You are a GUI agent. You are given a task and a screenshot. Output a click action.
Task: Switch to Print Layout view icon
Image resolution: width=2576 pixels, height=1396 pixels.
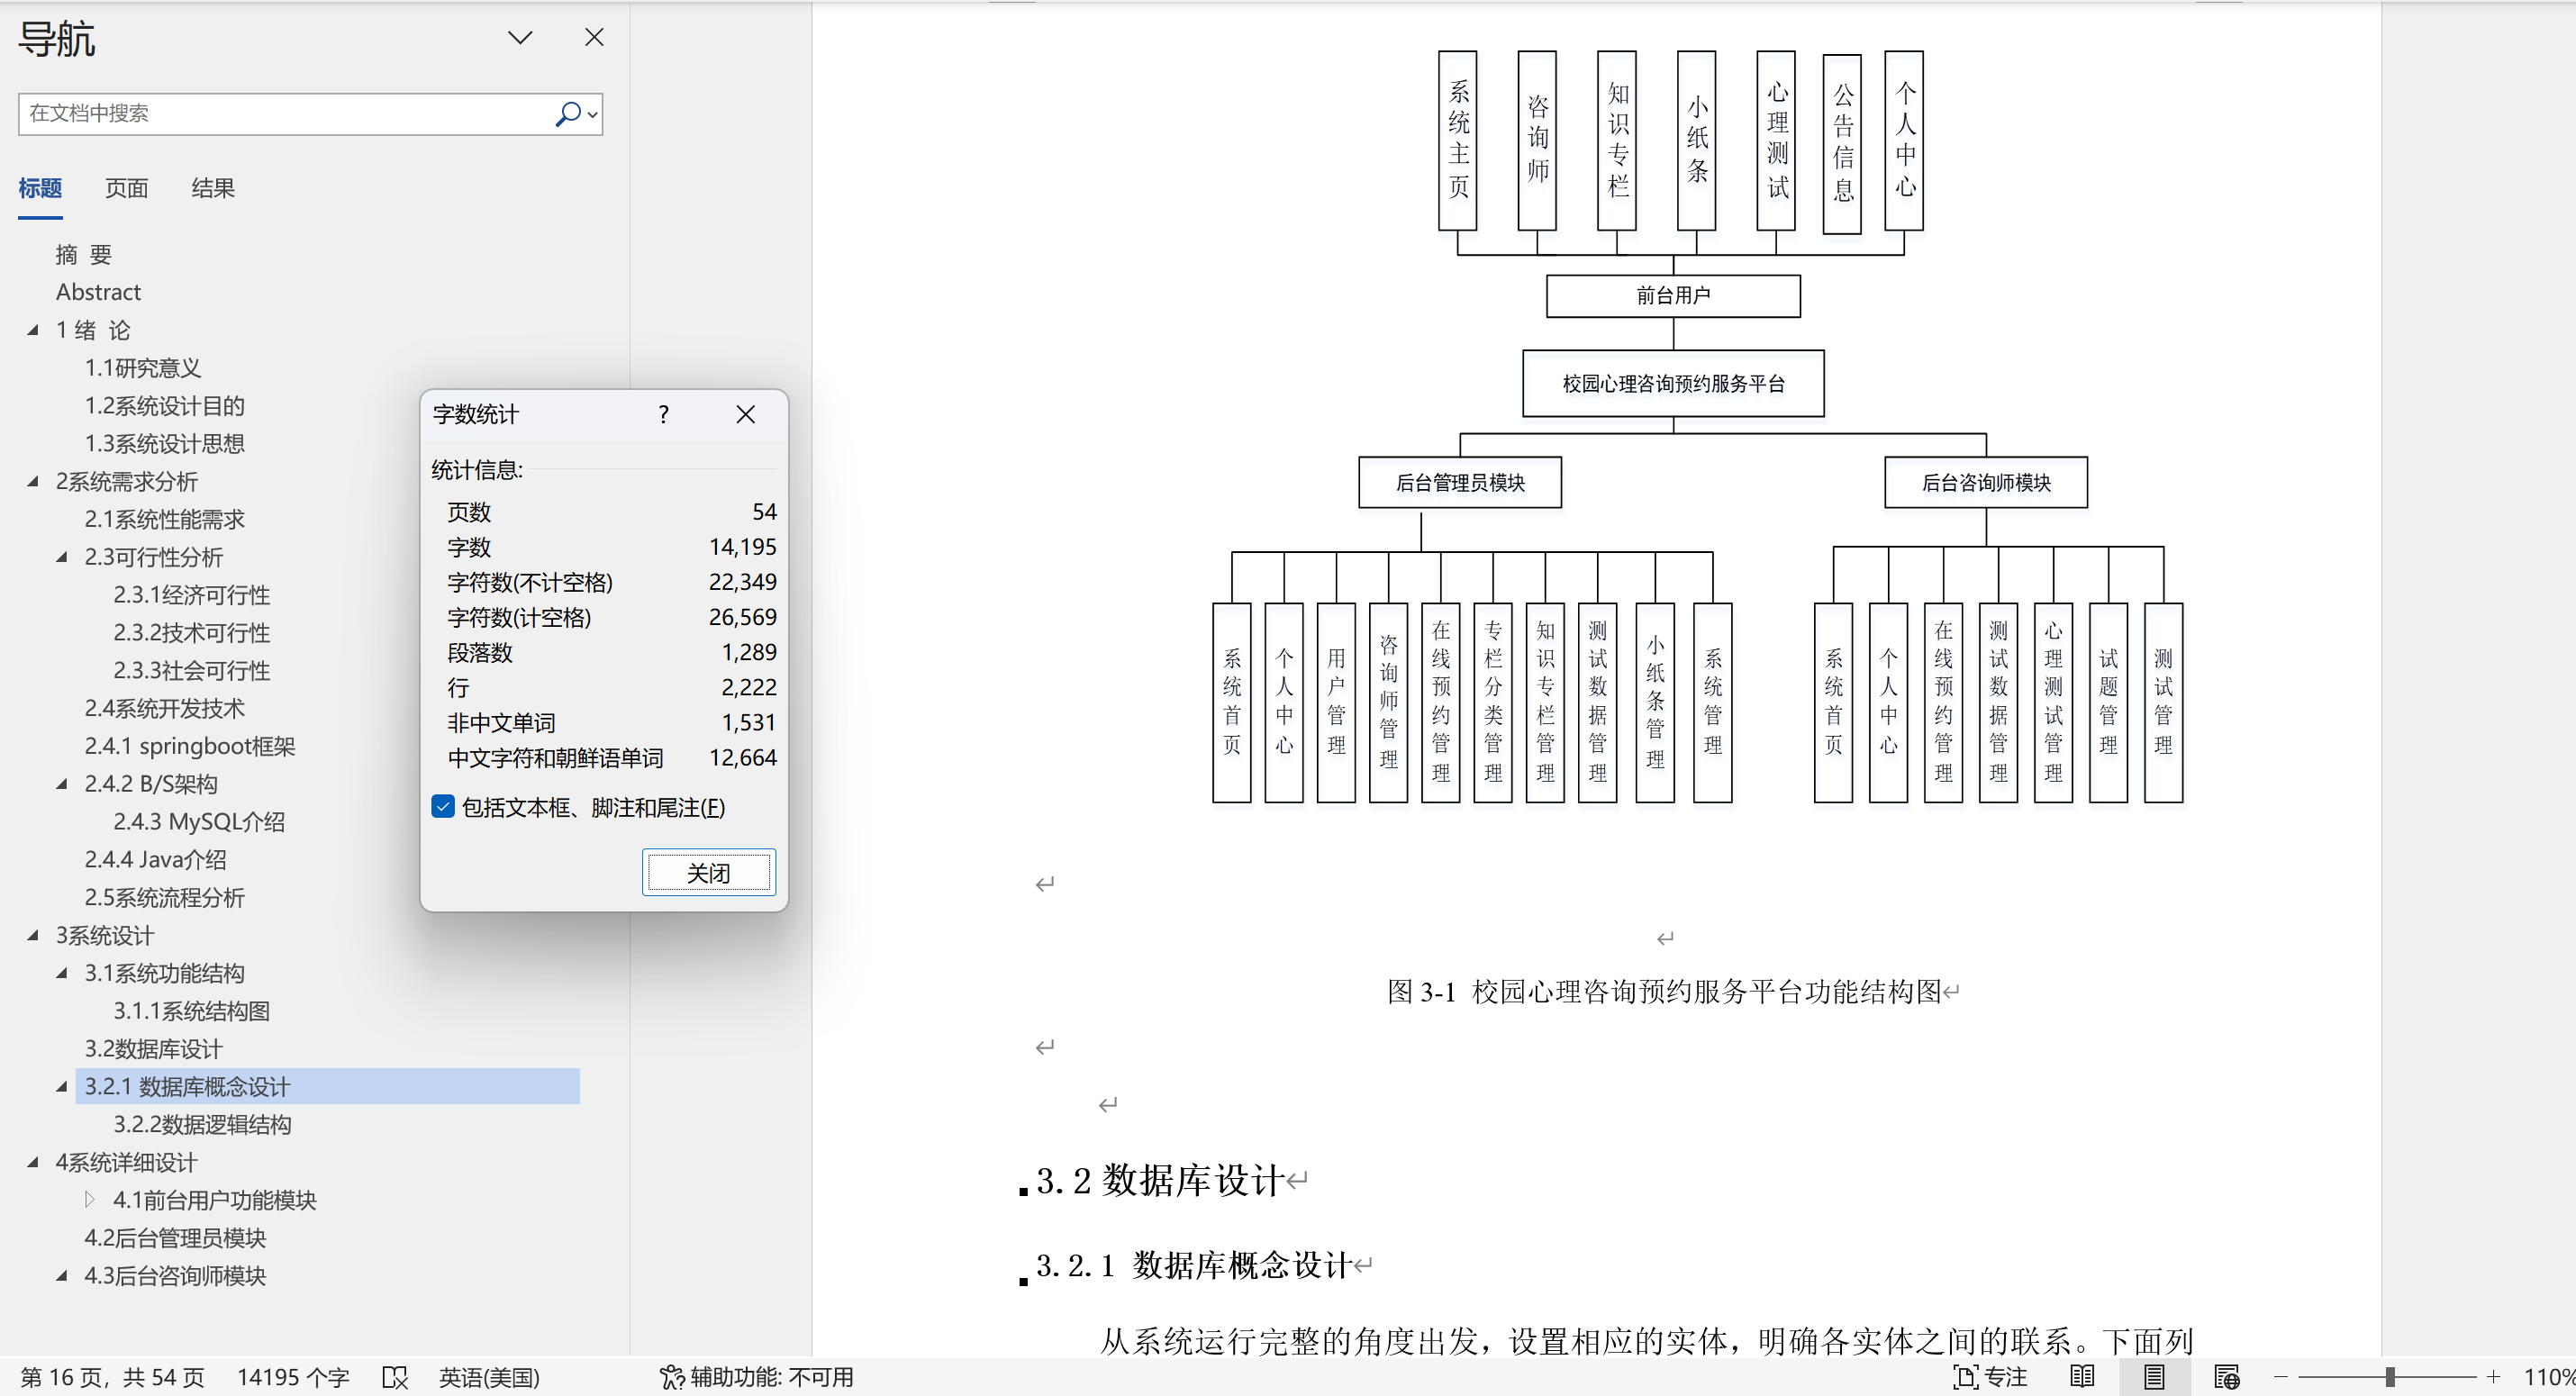[2155, 1377]
